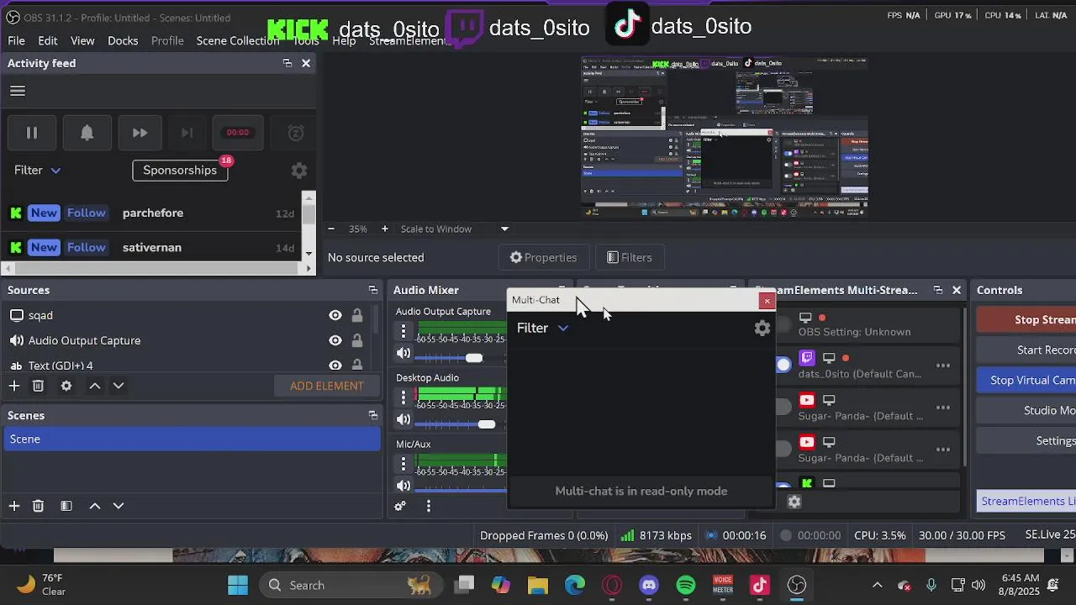Select the Scene item in Scenes
1076x605 pixels.
click(192, 439)
